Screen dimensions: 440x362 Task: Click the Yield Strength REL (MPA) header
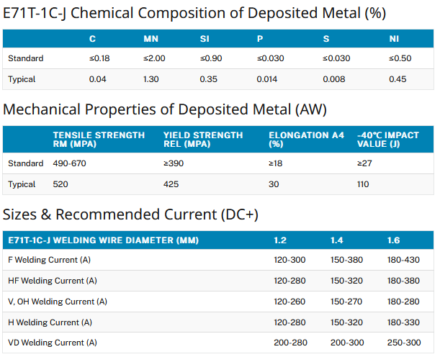click(205, 140)
